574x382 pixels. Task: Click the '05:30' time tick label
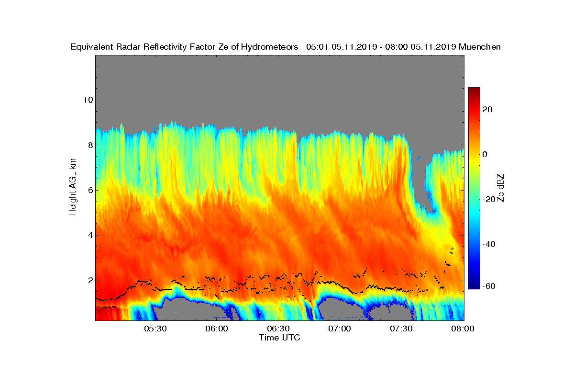pyautogui.click(x=155, y=329)
